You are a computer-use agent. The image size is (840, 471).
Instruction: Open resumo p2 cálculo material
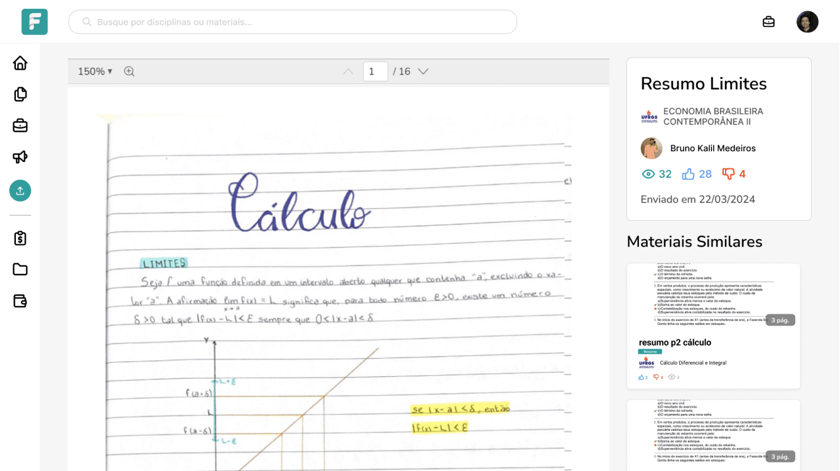pyautogui.click(x=675, y=342)
